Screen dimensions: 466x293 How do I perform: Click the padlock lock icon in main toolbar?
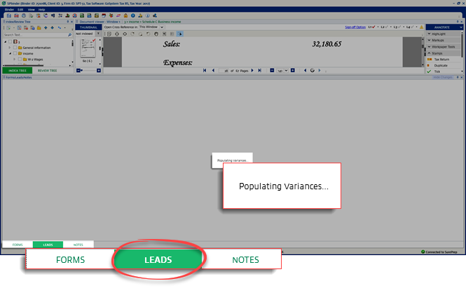pyautogui.click(x=125, y=15)
